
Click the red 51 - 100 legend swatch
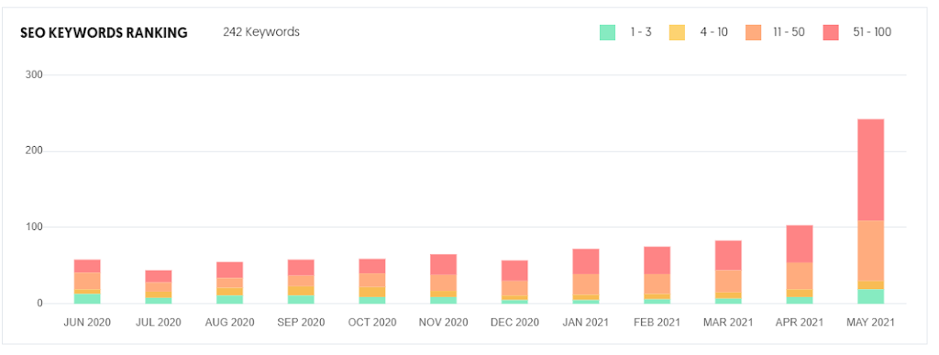point(831,32)
